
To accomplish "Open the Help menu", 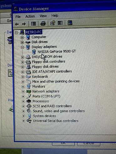I will pos(55,16).
